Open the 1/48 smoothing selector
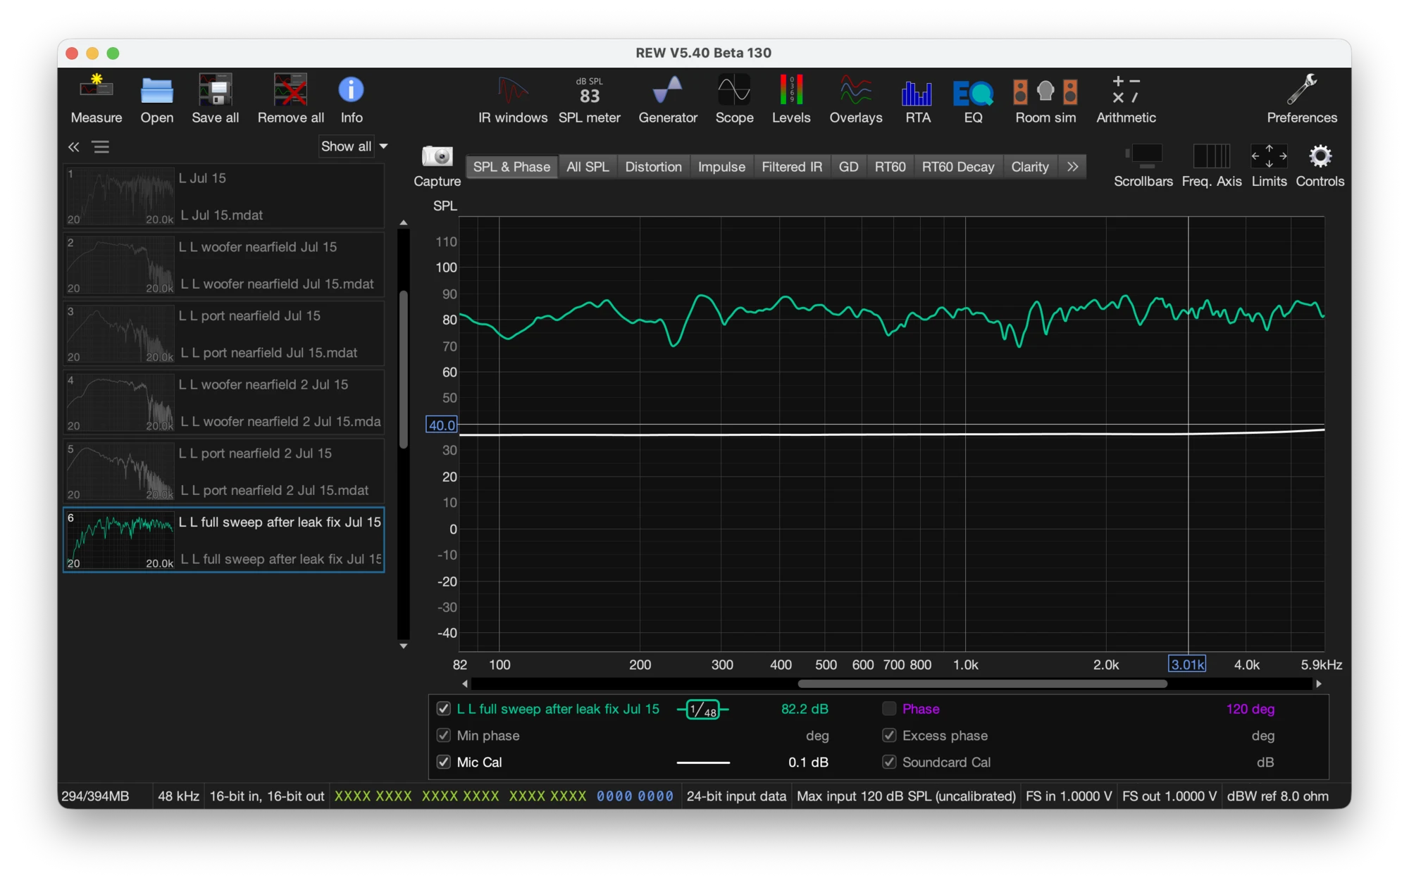Image resolution: width=1409 pixels, height=885 pixels. click(x=702, y=709)
